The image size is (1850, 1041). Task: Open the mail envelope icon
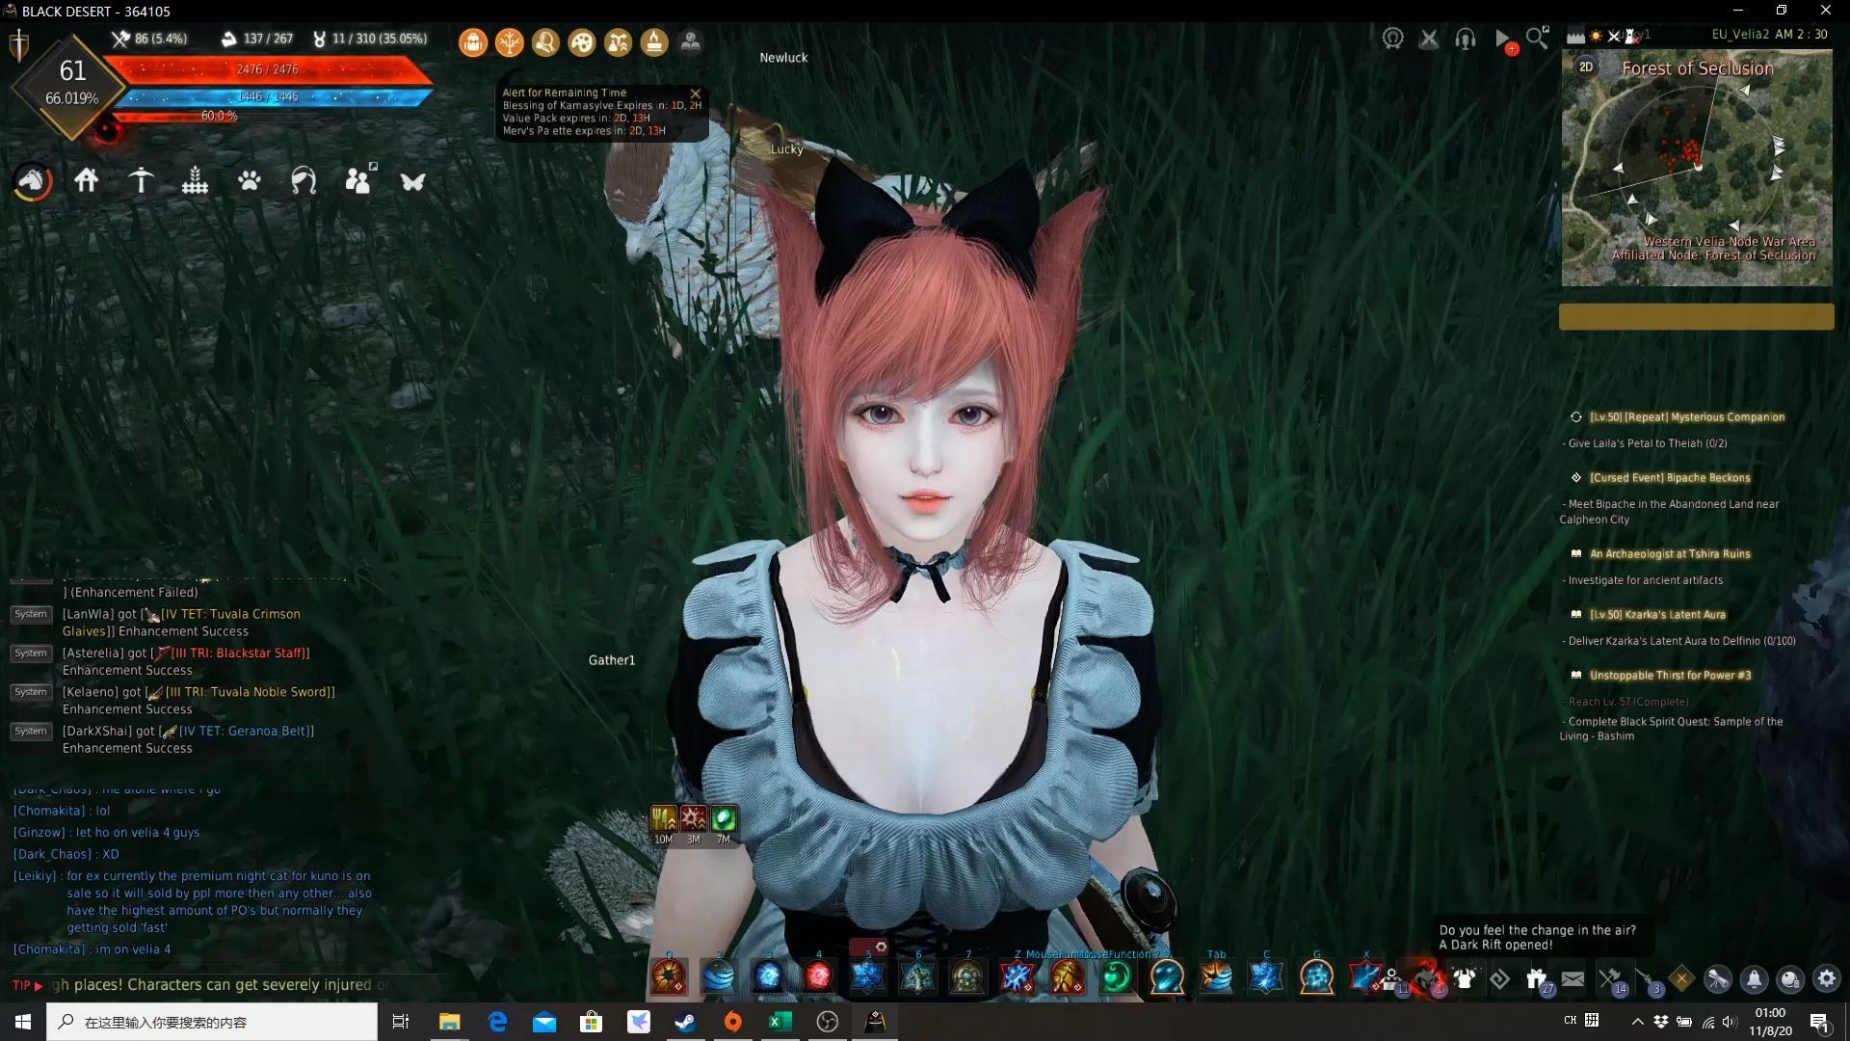tap(1572, 979)
